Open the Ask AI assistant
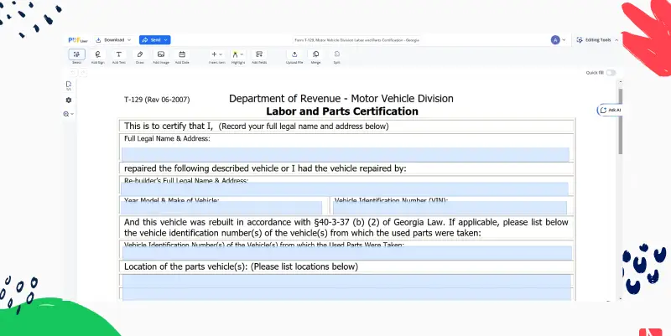Viewport: 671px width, 336px height. (x=610, y=111)
